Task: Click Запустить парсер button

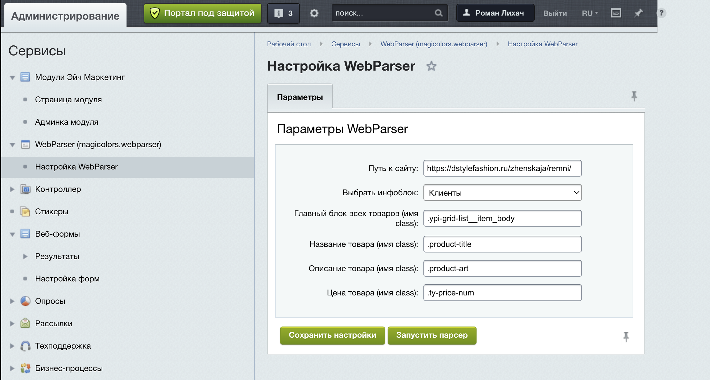Action: tap(431, 335)
